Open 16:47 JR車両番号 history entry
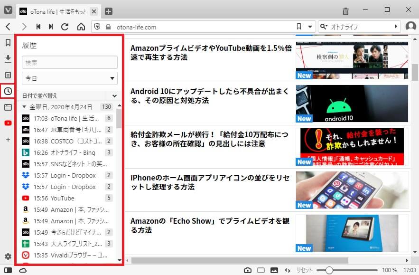Viewport: 419px width, 275px height. 67,130
